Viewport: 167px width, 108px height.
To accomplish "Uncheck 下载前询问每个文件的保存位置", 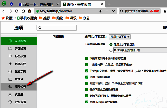I will [87, 59].
